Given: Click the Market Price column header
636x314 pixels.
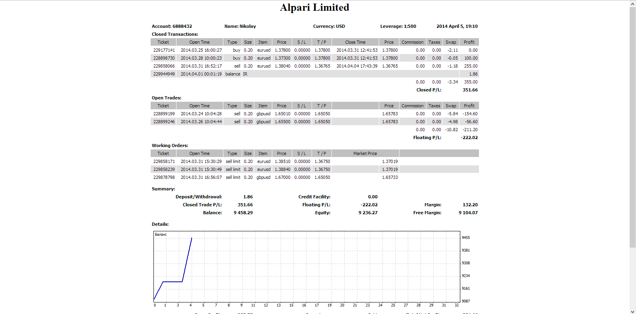Looking at the screenshot, I should pyautogui.click(x=365, y=153).
